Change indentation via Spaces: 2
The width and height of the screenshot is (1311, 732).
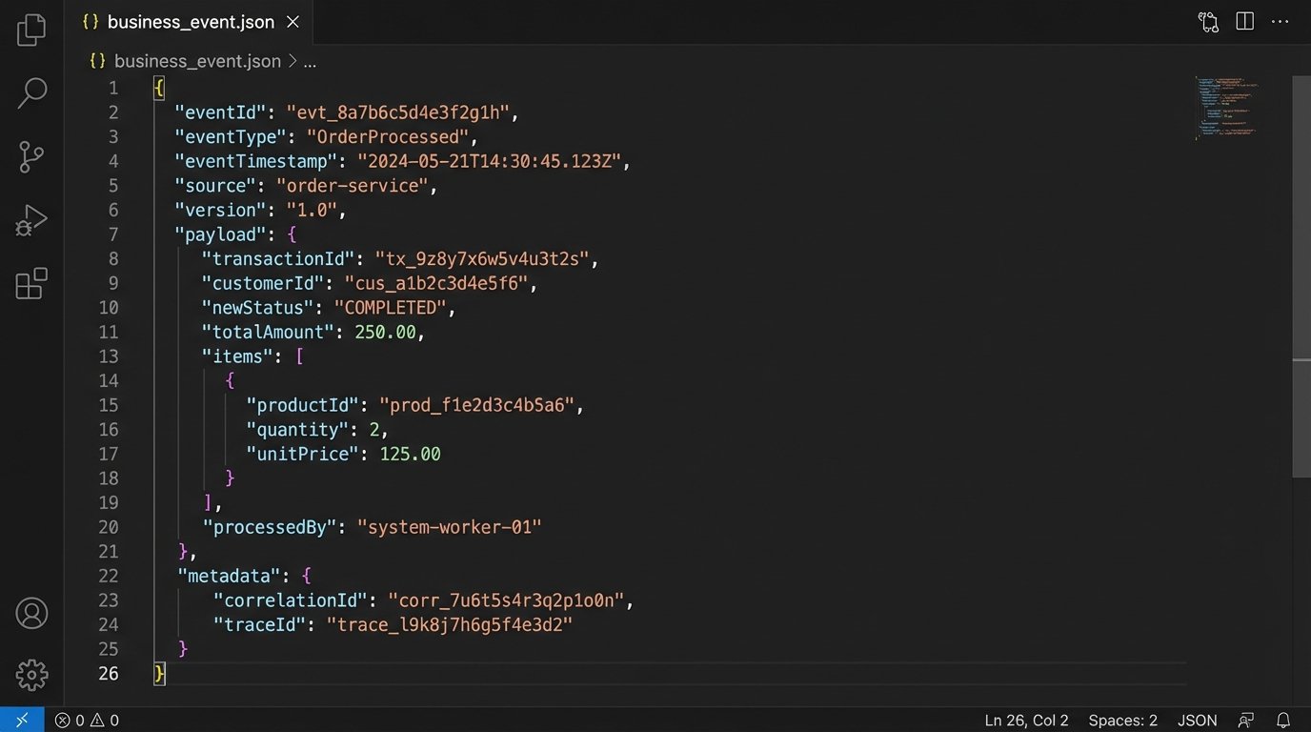click(1122, 721)
